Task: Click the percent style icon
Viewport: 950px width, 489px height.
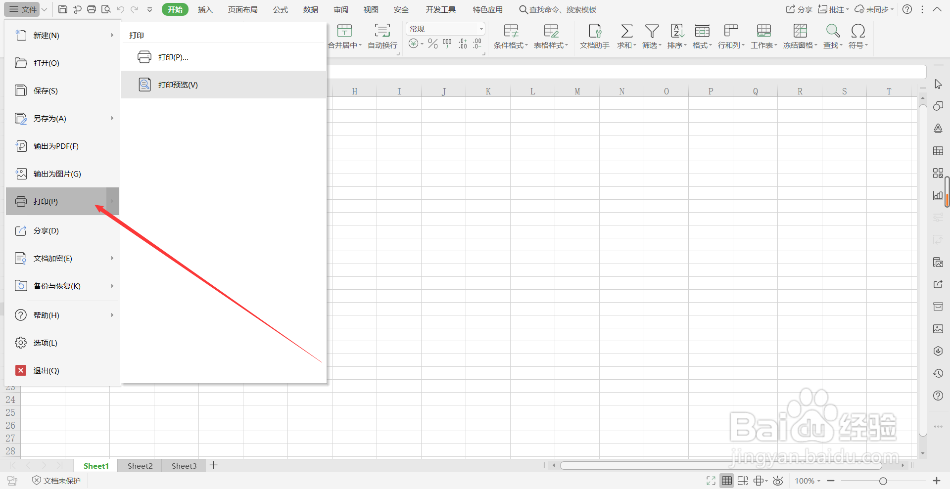Action: click(433, 44)
